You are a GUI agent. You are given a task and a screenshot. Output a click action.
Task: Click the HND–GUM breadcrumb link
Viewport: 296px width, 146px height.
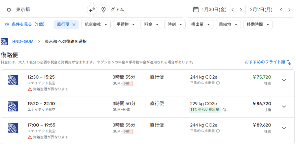tap(23, 41)
